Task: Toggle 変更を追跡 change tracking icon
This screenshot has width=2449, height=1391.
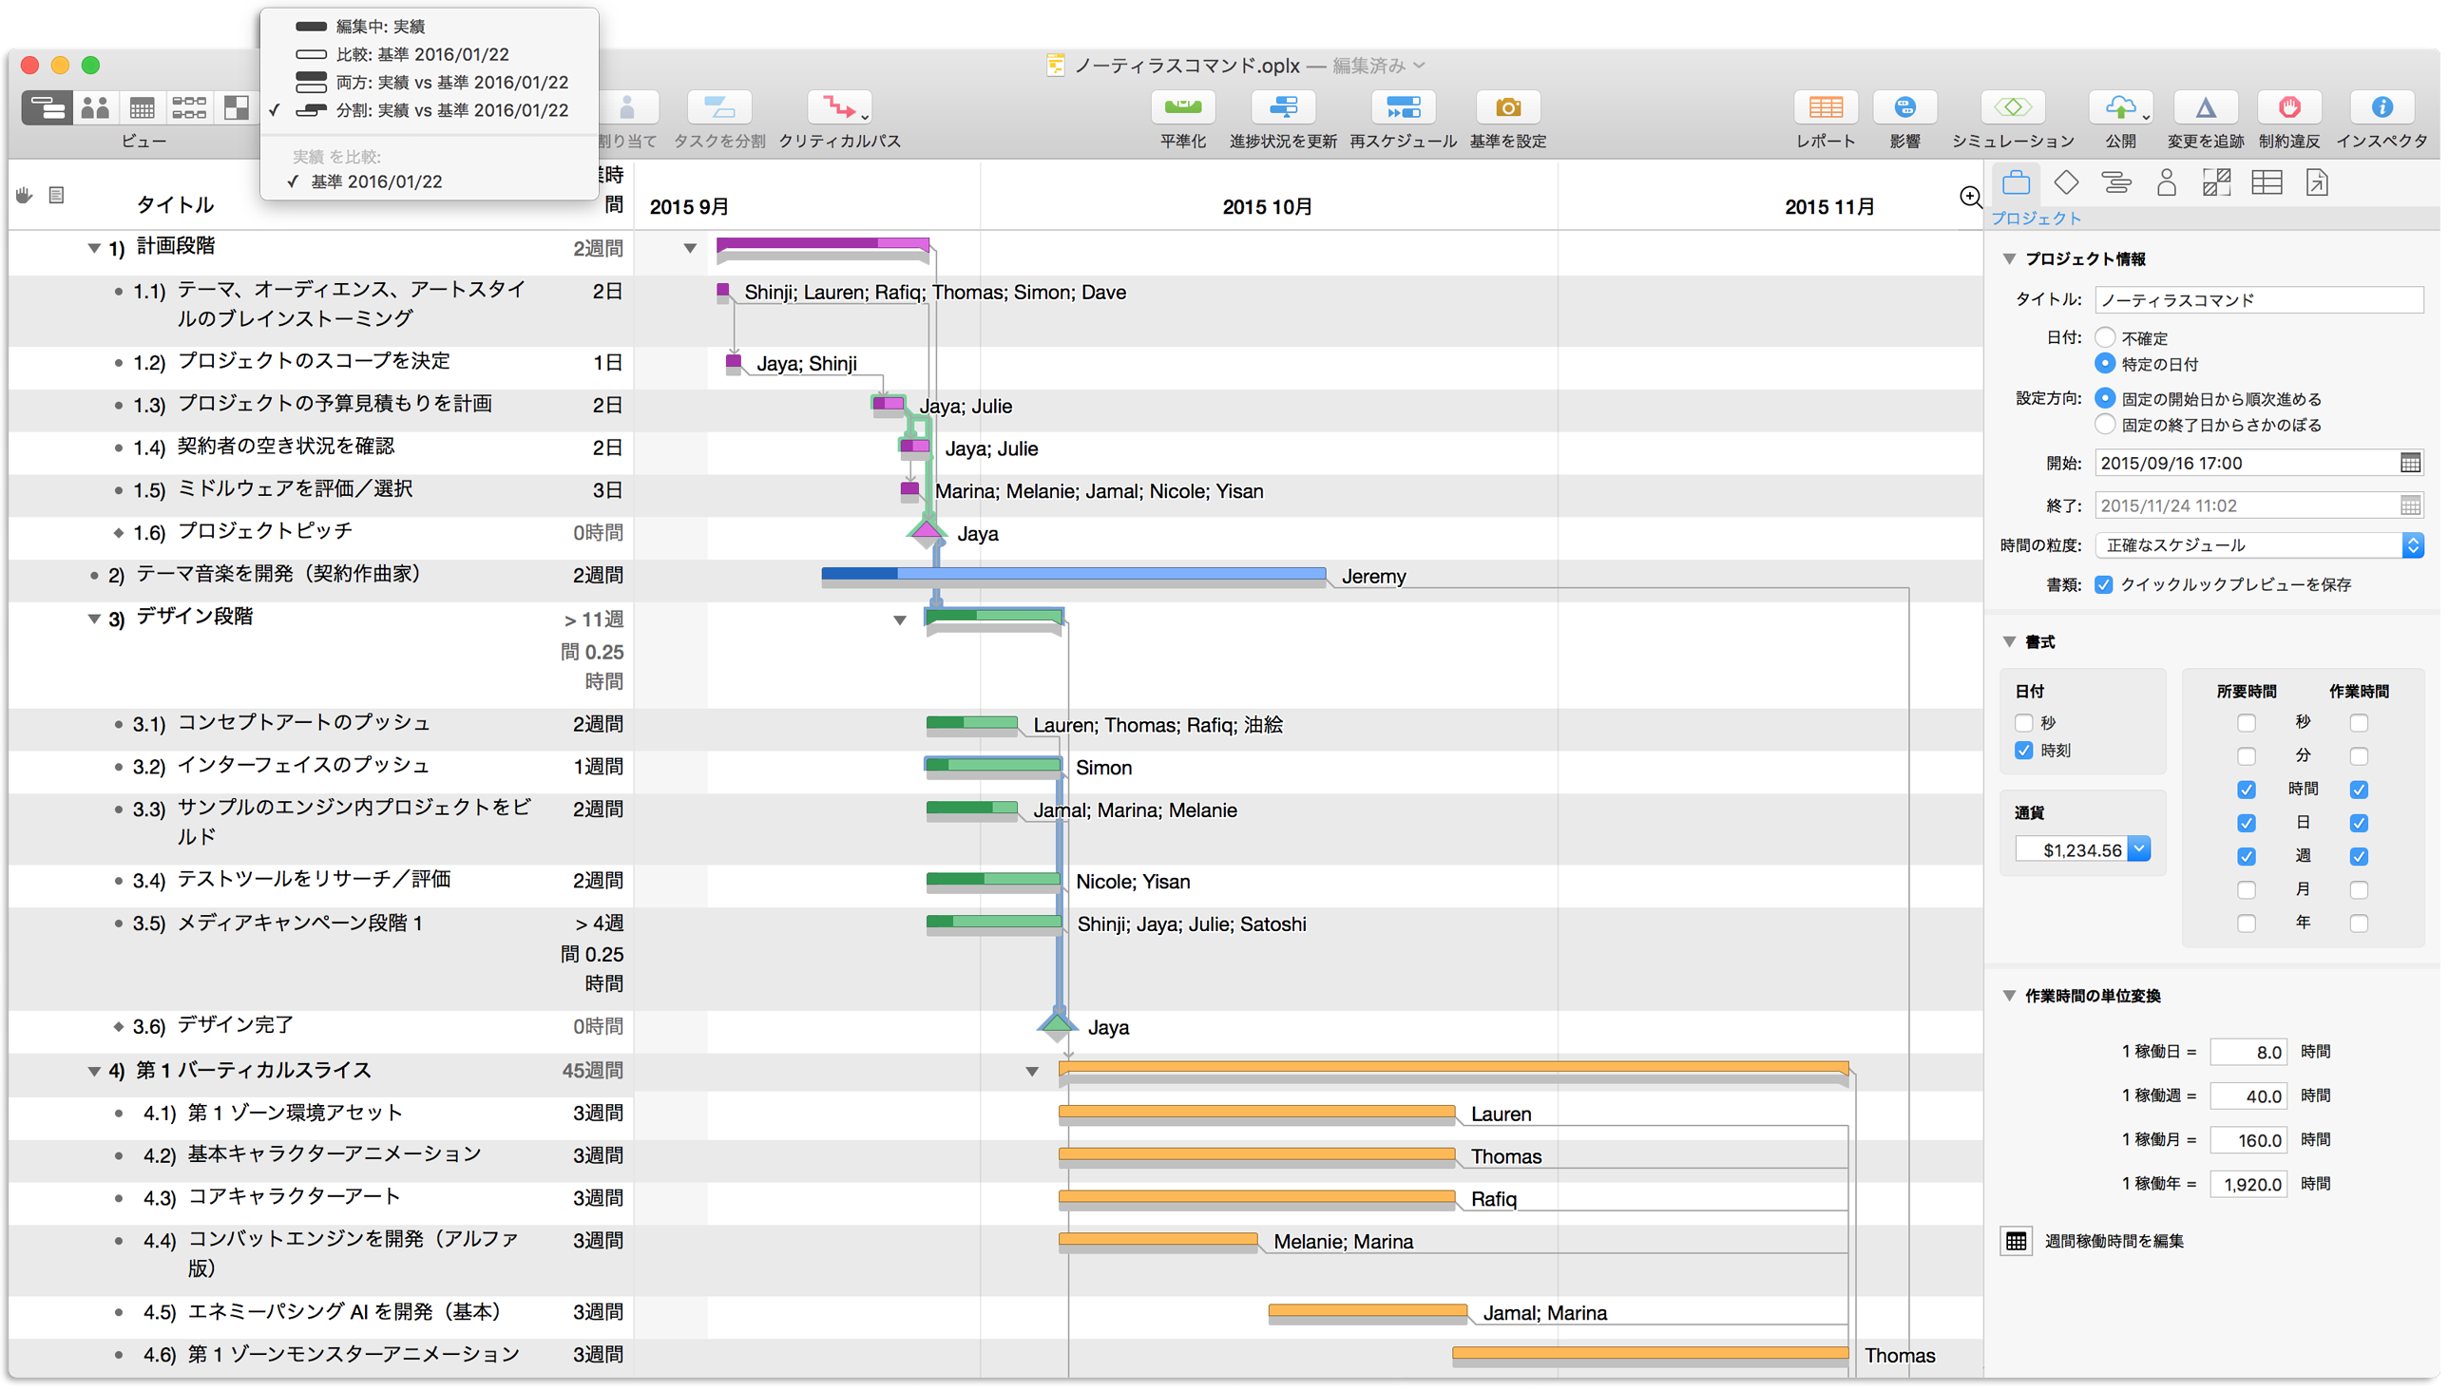Action: click(2205, 107)
